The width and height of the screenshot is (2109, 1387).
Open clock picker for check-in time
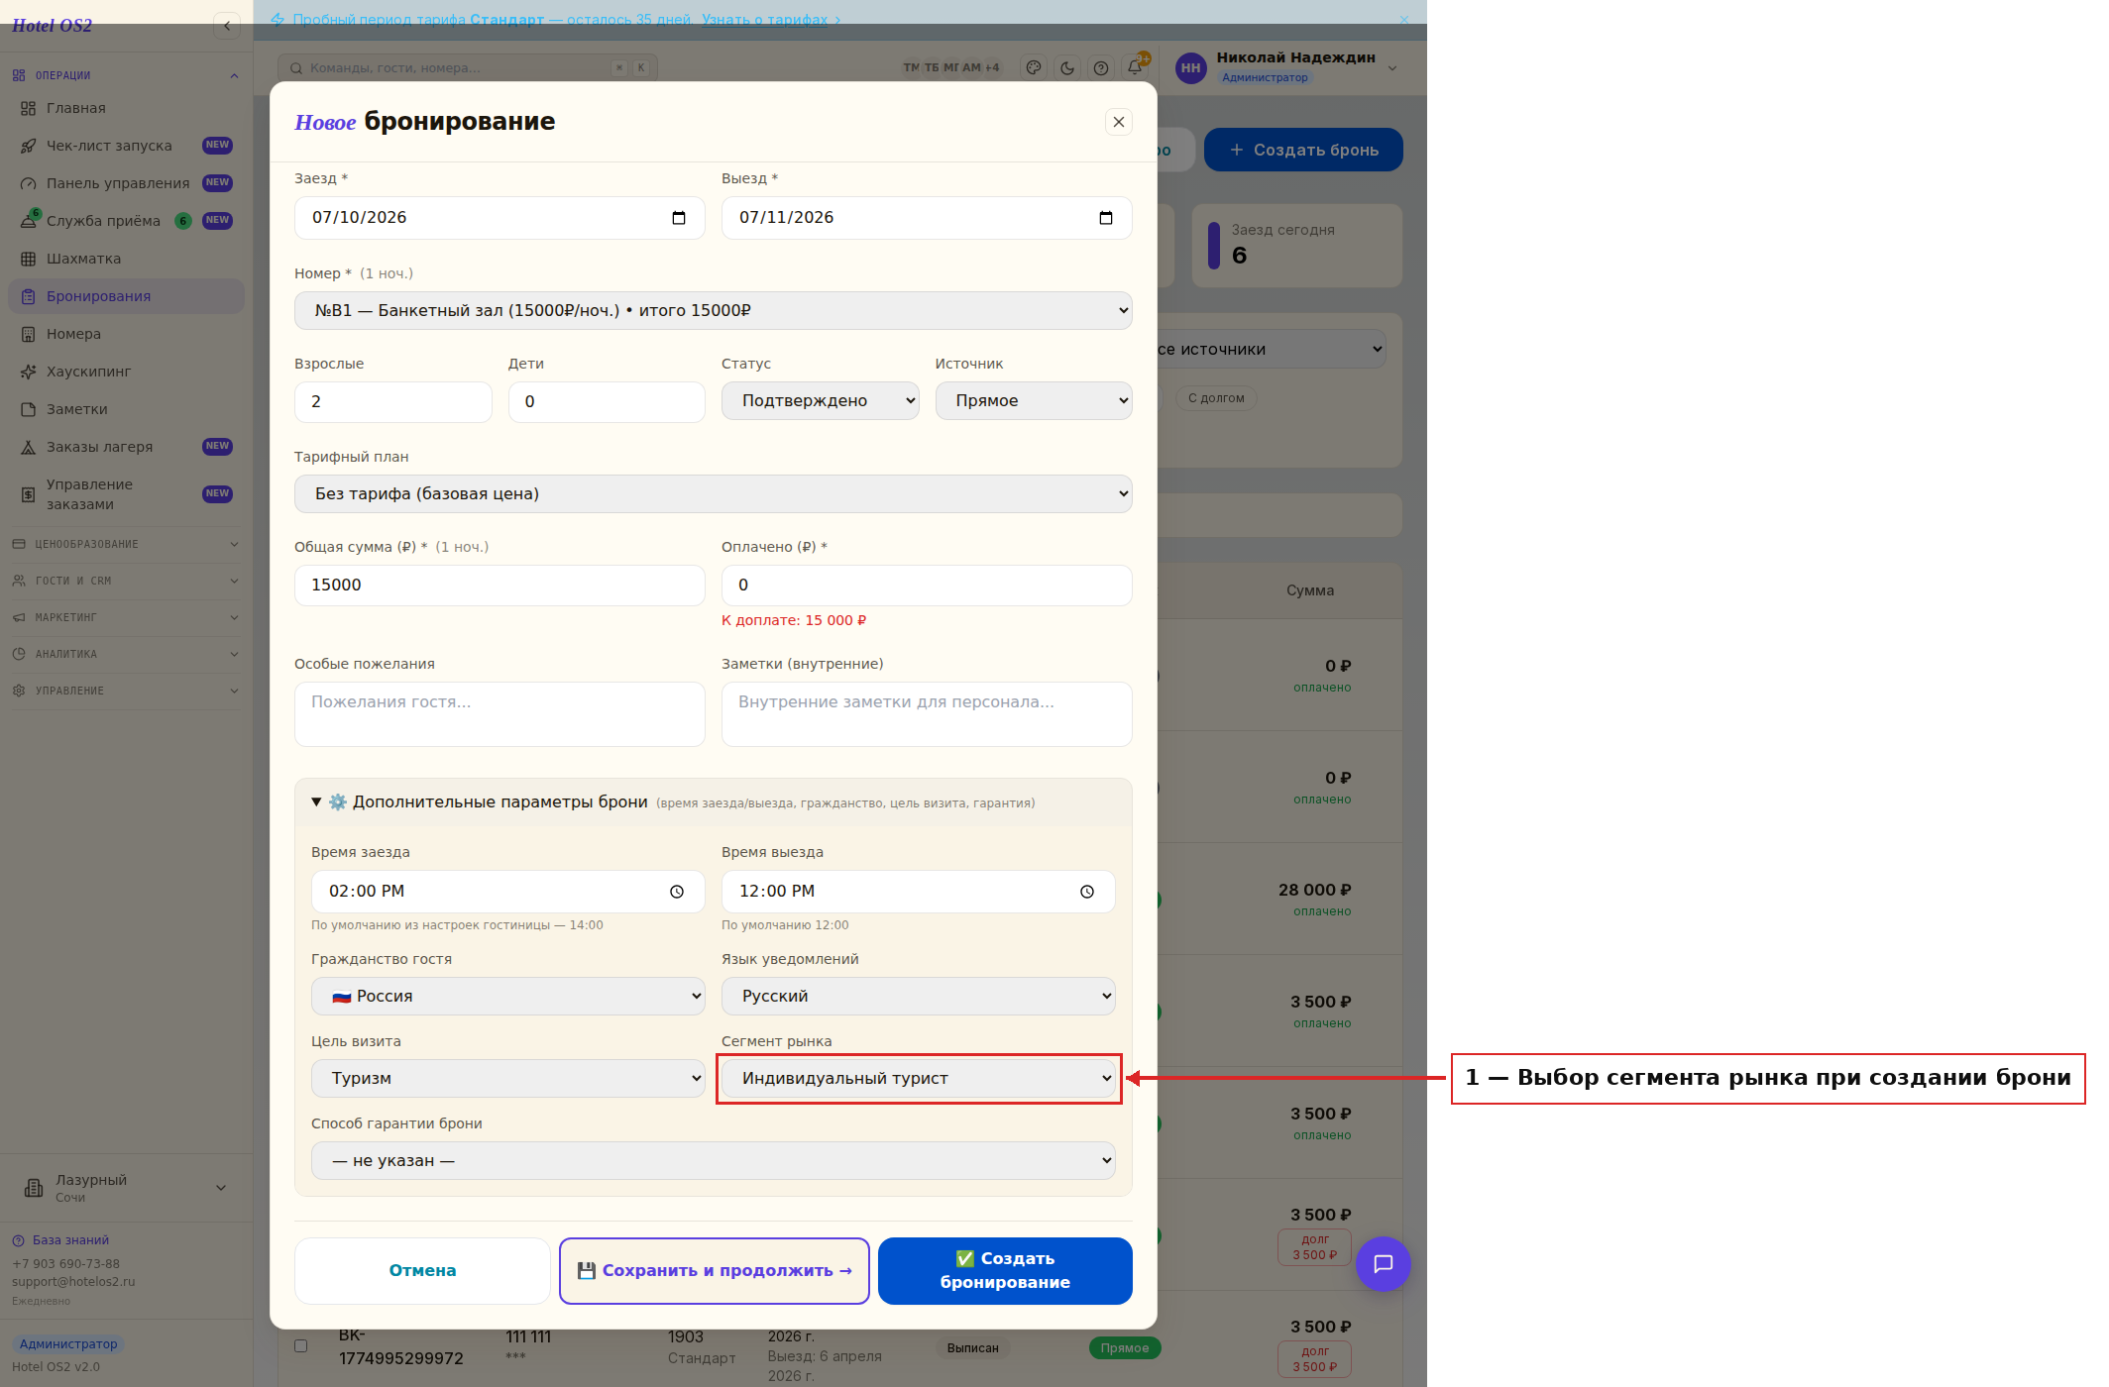[x=677, y=892]
